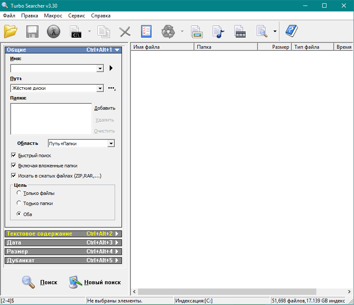Select the Только папки radio button
This screenshot has width=354, height=305.
[x=19, y=203]
